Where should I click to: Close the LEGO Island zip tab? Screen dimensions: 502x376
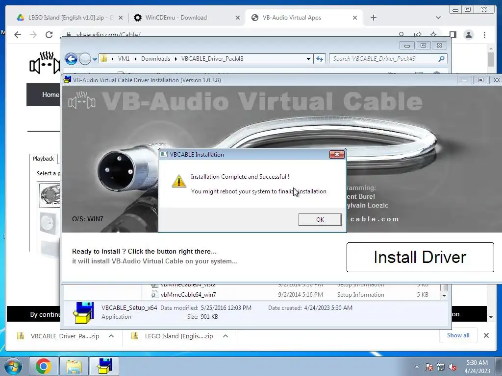click(121, 18)
